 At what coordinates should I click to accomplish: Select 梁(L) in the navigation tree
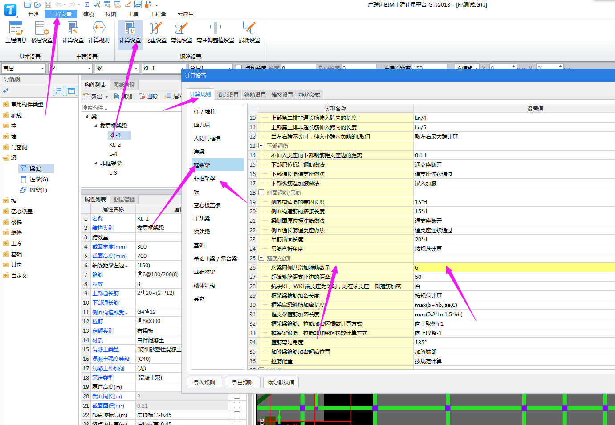pos(36,168)
